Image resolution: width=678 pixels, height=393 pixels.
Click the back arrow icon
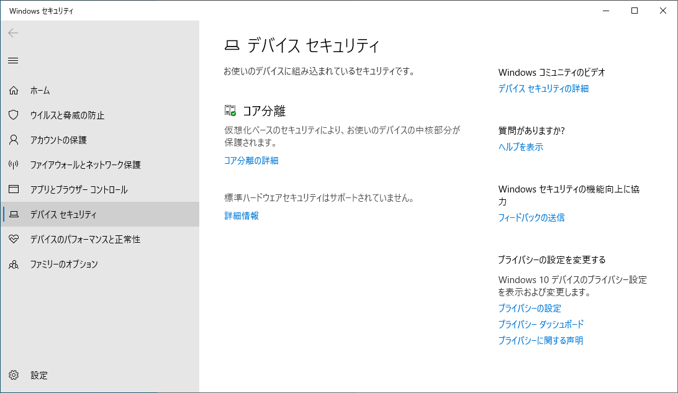click(x=14, y=33)
